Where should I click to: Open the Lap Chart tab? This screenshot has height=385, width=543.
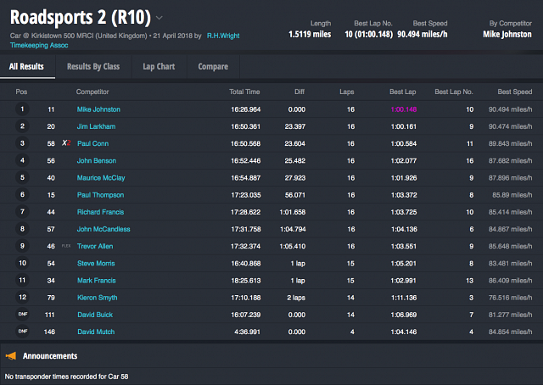(x=159, y=66)
